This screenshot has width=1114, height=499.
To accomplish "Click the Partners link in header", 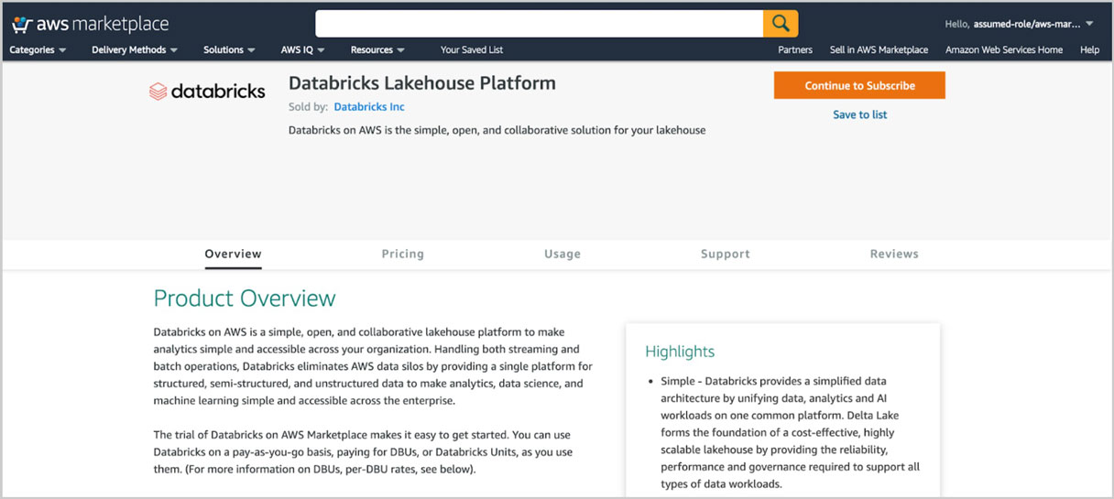I will click(795, 50).
